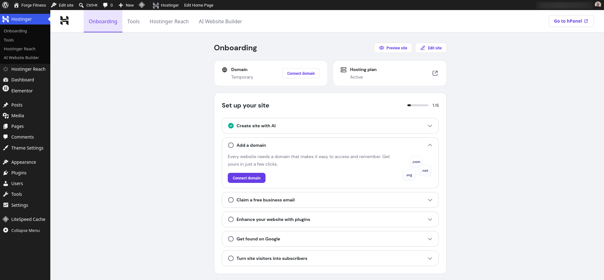
Task: Click the Dashboard gauge icon in sidebar
Action: 6,80
